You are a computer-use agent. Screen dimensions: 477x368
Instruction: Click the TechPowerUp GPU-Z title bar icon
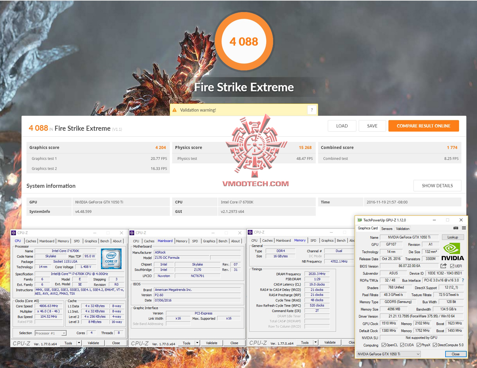click(x=360, y=220)
